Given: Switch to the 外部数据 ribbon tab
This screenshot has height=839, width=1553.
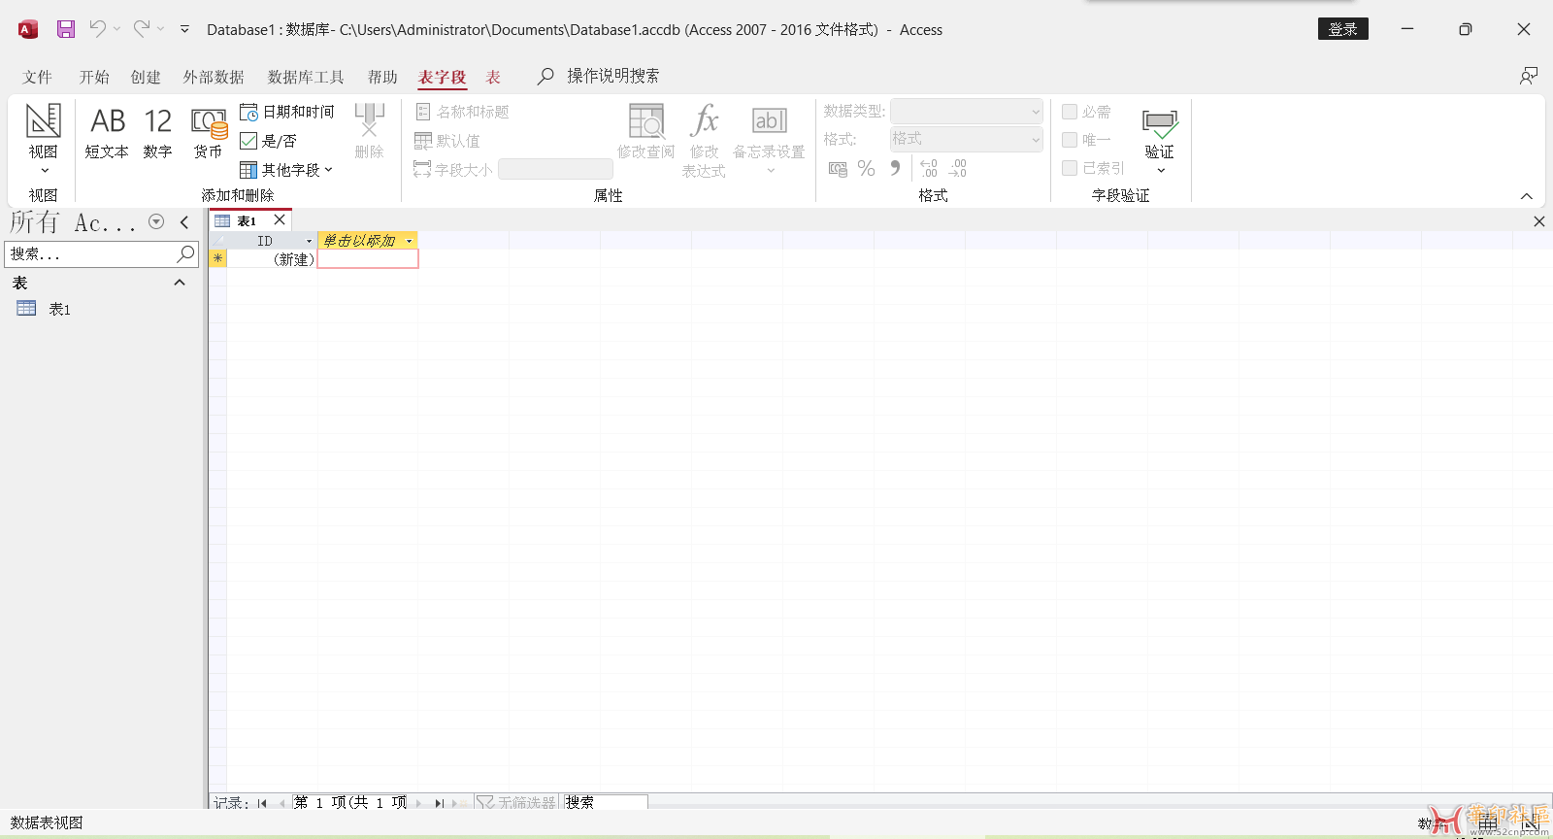Looking at the screenshot, I should pyautogui.click(x=214, y=77).
